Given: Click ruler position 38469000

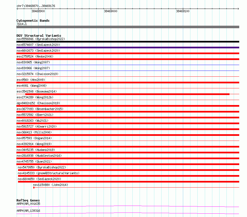Looking at the screenshot, I should tap(110, 11).
